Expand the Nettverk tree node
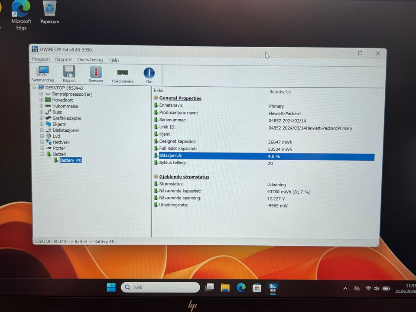Viewport: 416px width, 312px height. (x=42, y=142)
